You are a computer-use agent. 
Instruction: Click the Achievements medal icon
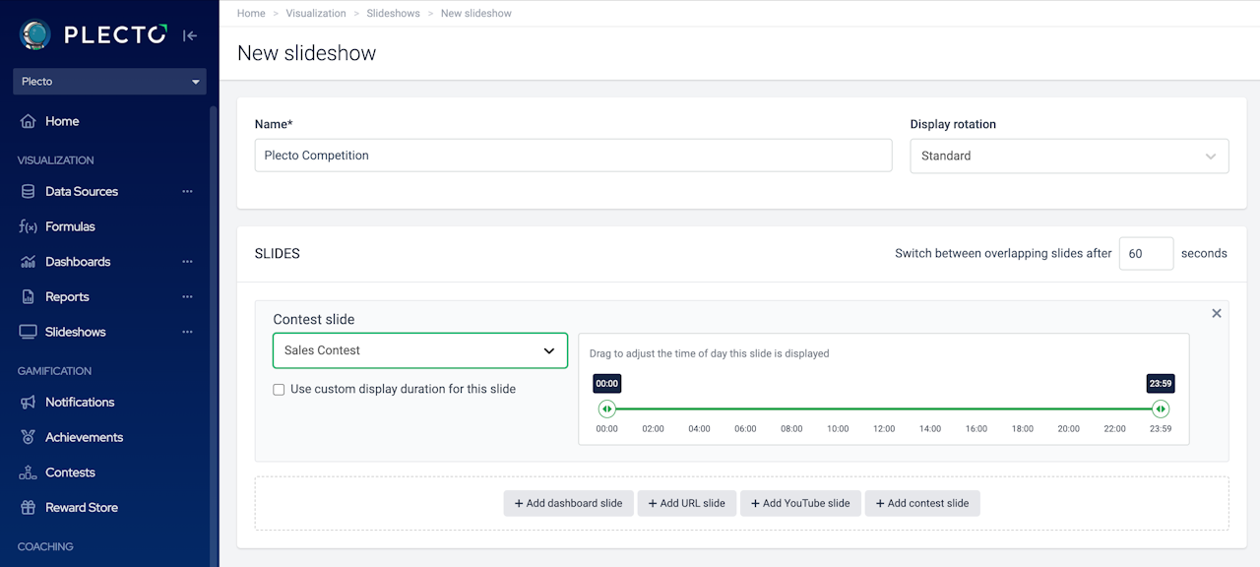(x=28, y=437)
